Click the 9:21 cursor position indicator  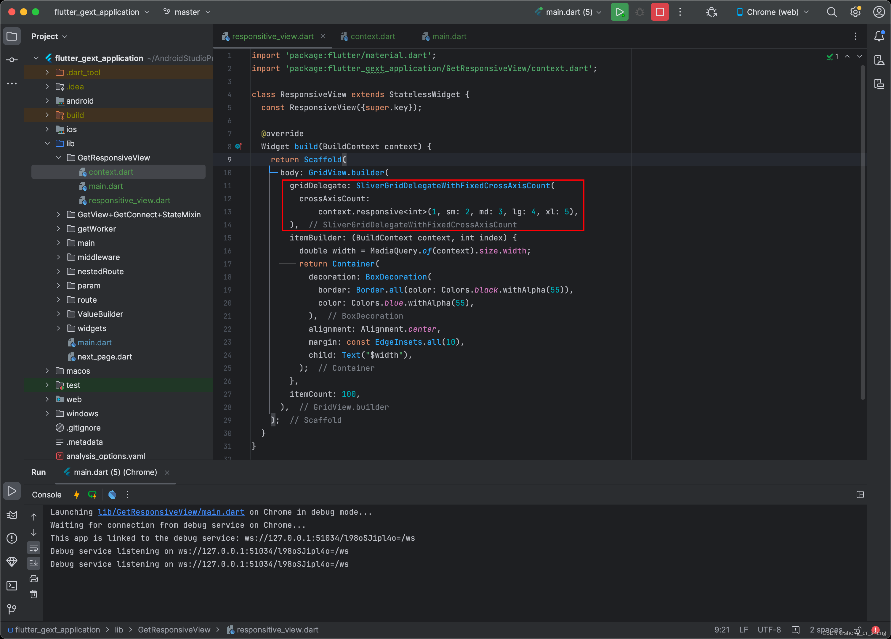coord(722,630)
